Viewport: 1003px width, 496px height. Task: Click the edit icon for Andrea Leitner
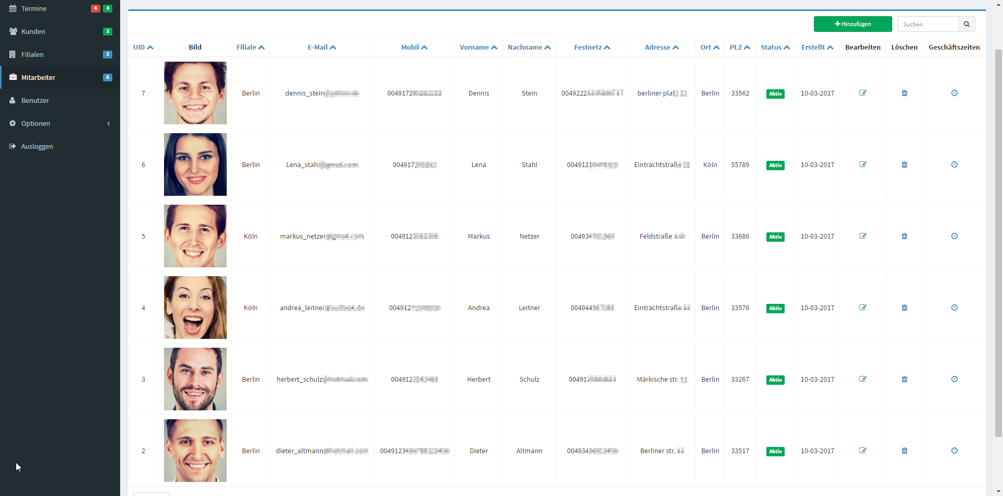coord(862,308)
